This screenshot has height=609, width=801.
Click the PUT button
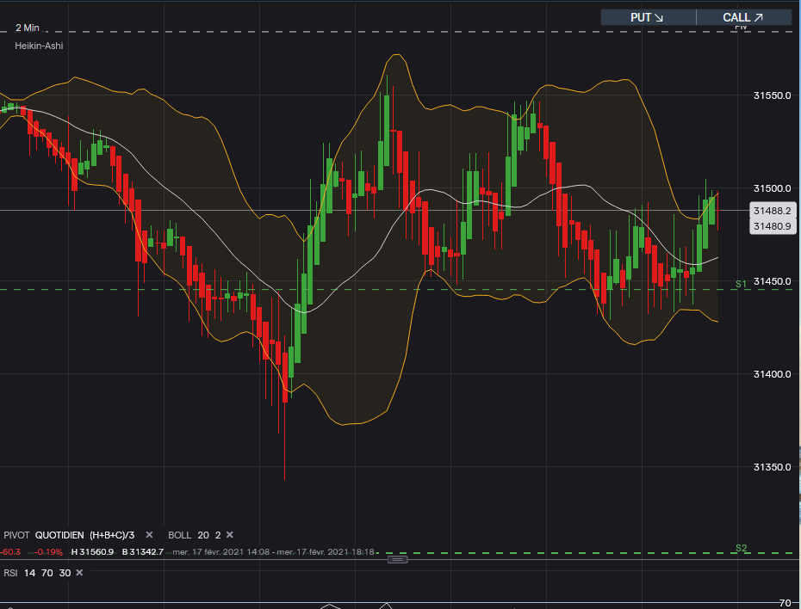(x=647, y=17)
